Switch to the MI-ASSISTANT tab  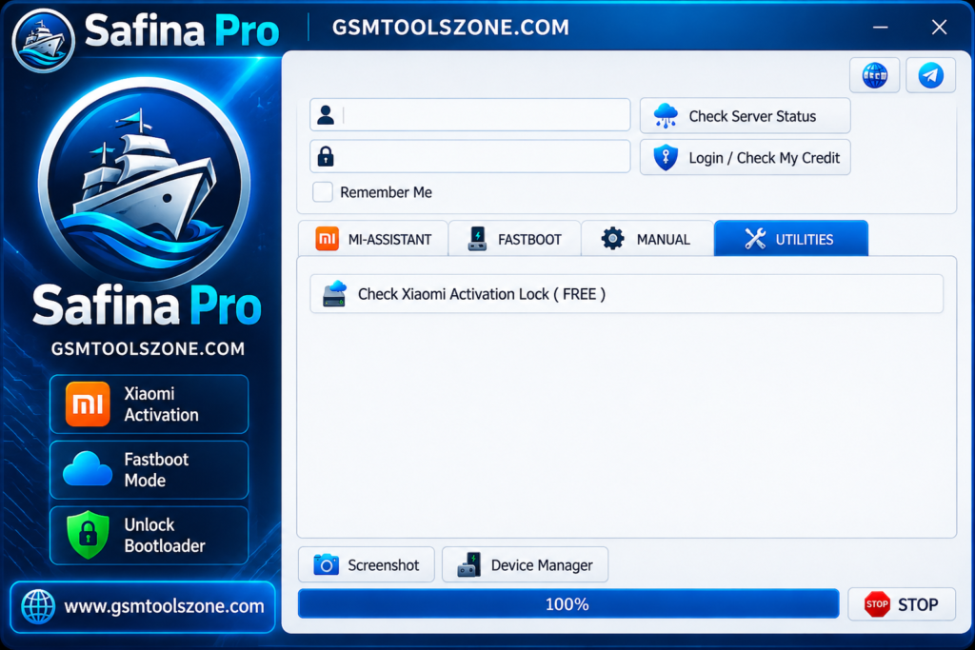pyautogui.click(x=373, y=239)
